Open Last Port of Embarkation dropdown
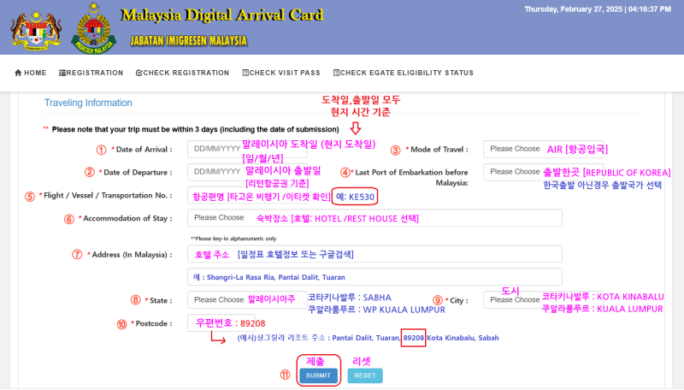684x390 pixels. [543, 172]
